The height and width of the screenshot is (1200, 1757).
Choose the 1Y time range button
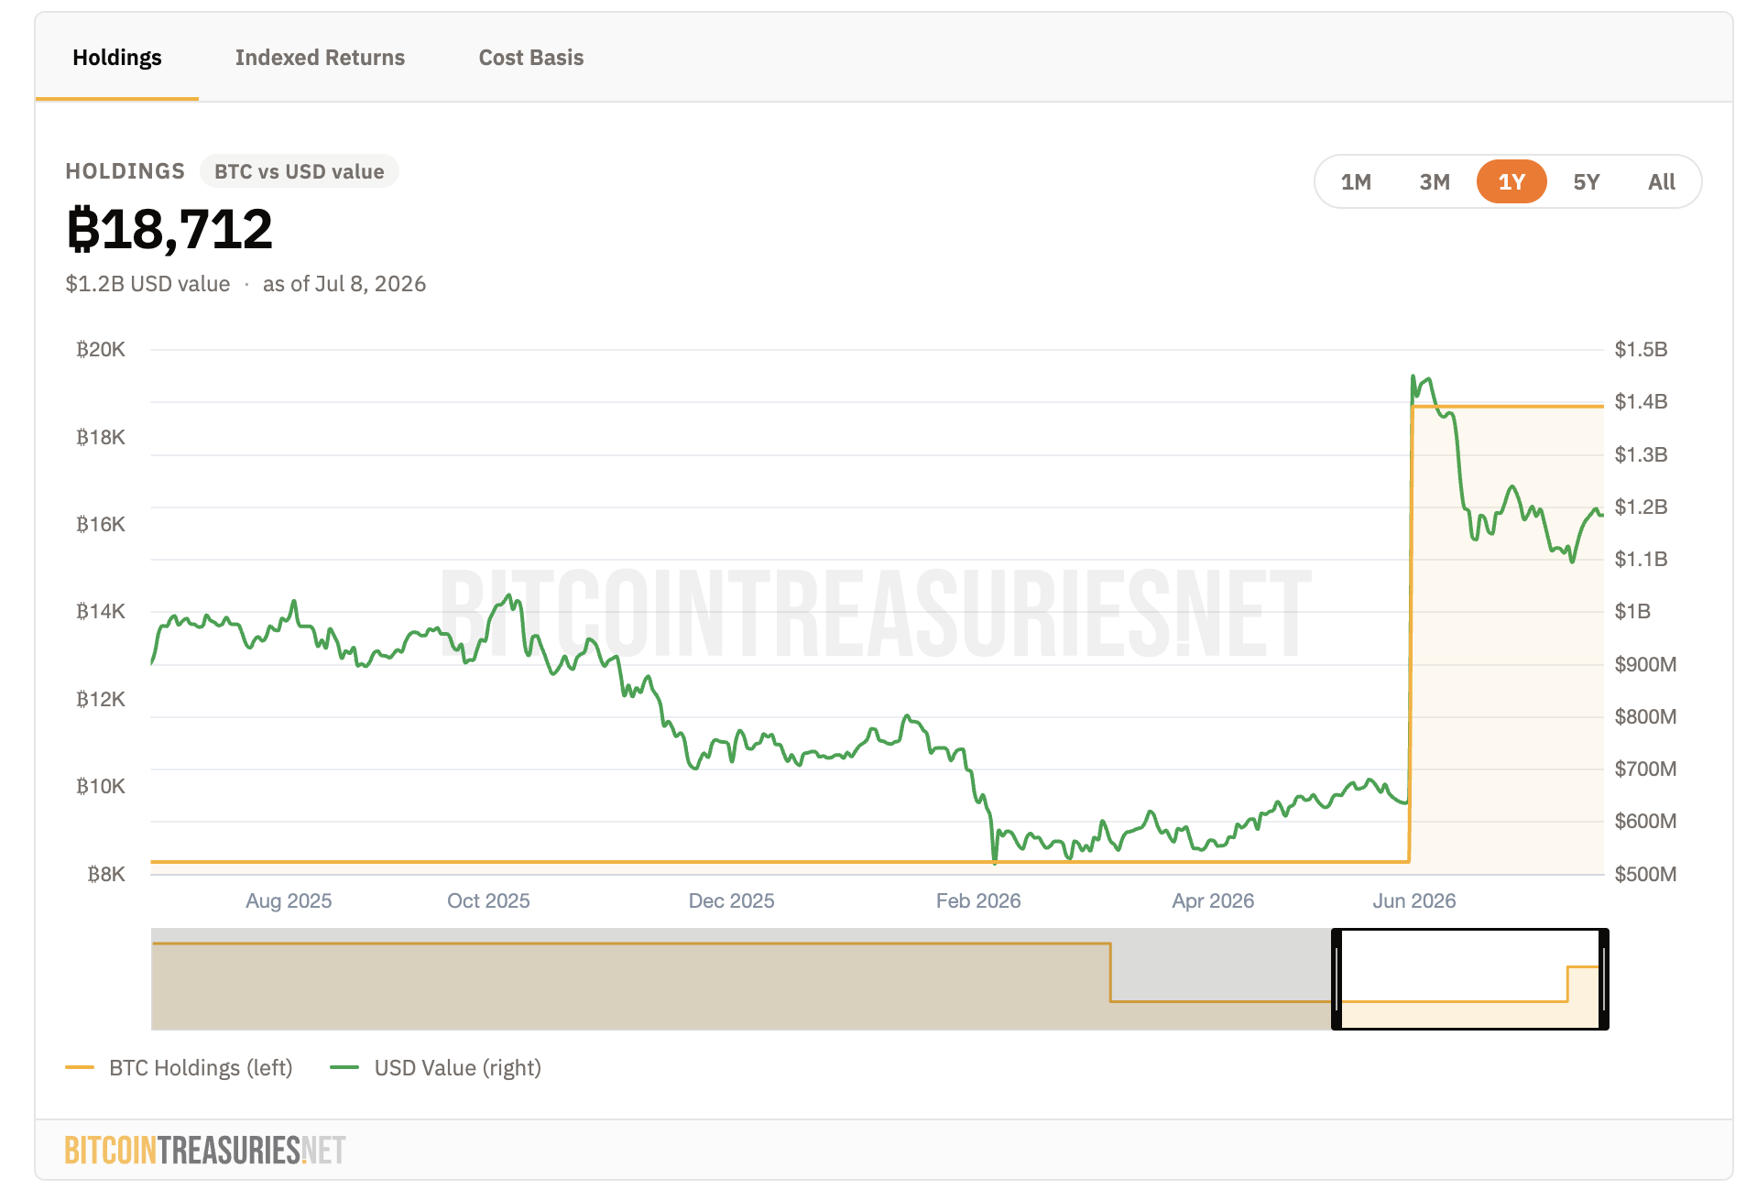[1511, 181]
